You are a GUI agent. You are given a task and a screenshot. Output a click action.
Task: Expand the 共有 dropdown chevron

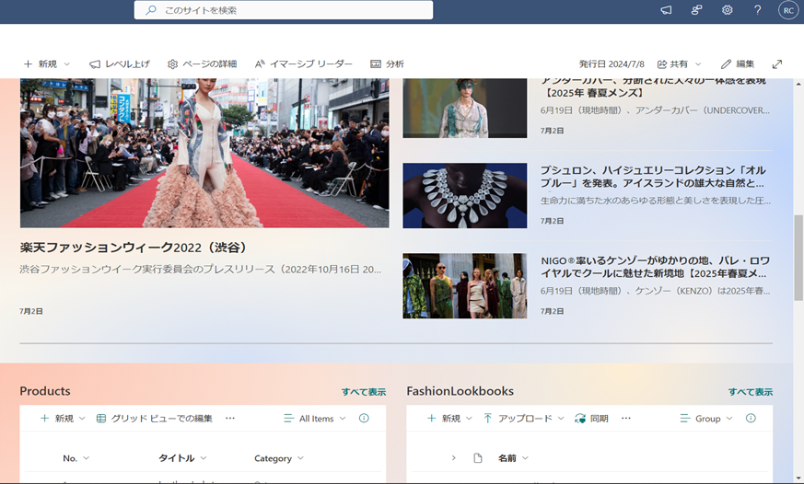(698, 64)
